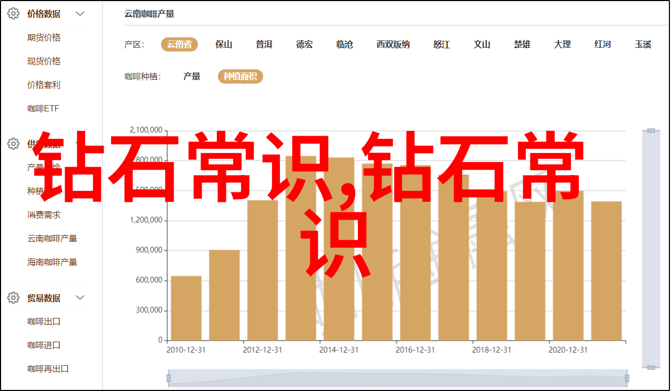Click the left handle of the horizontal zoom slider
The width and height of the screenshot is (671, 391).
(x=168, y=378)
